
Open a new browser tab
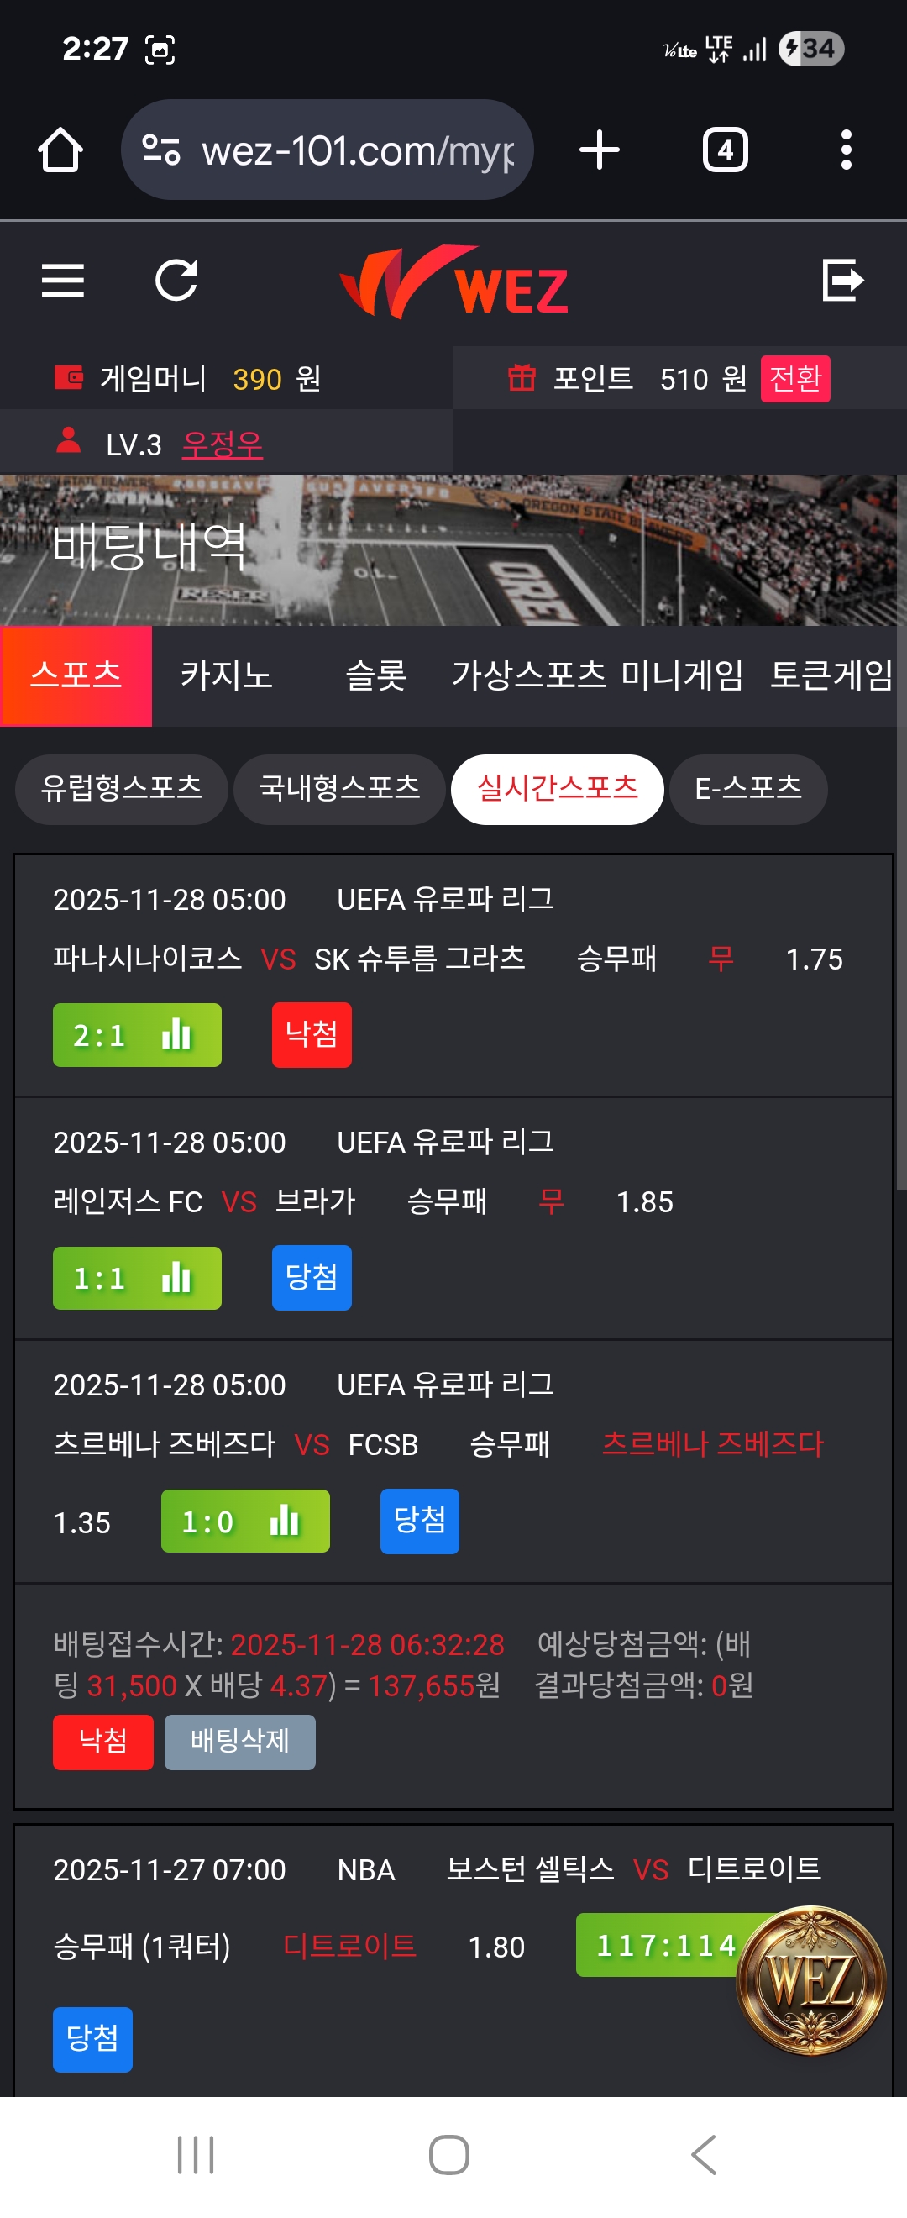(x=599, y=150)
